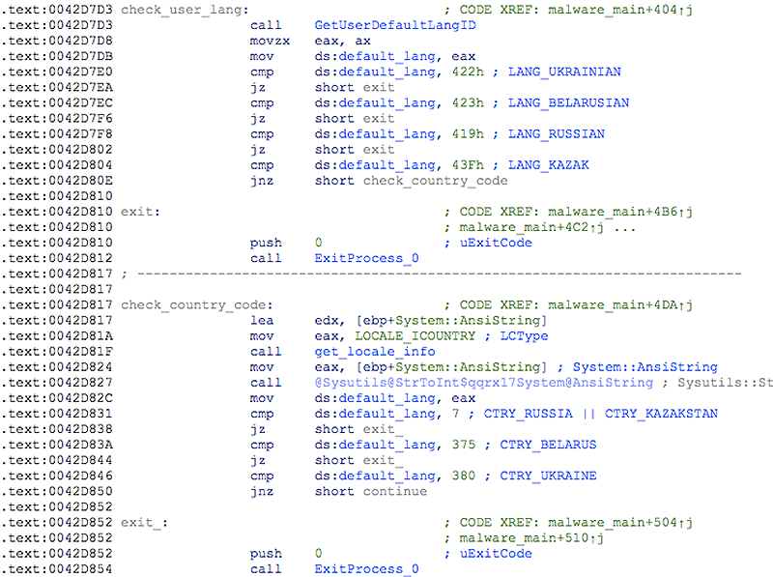Click the exit_: label at 0042D852
The width and height of the screenshot is (773, 577).
click(144, 523)
